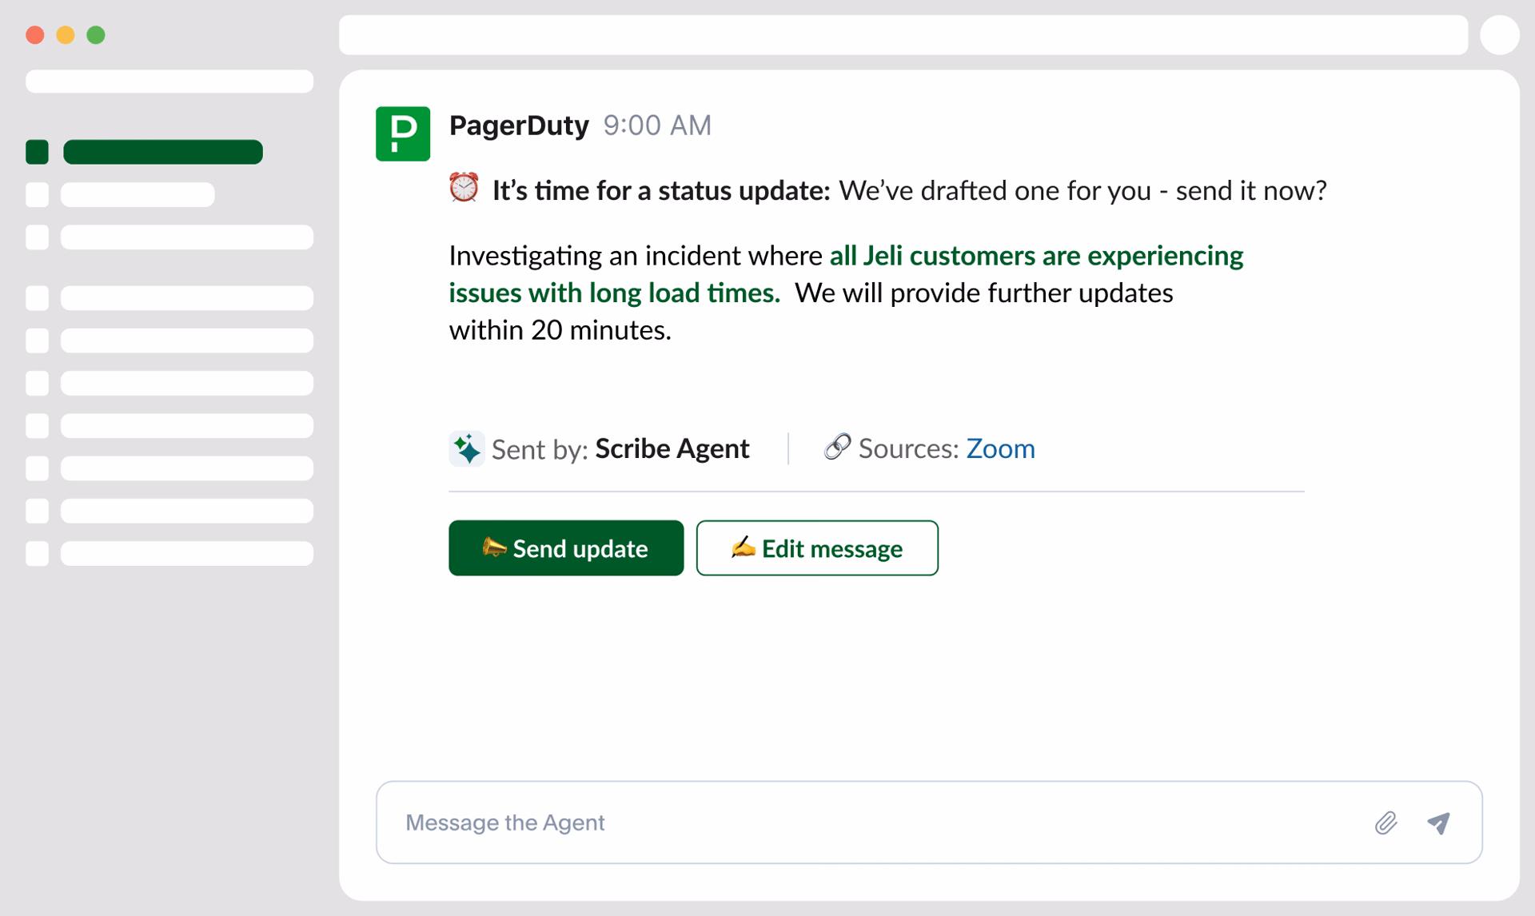Image resolution: width=1535 pixels, height=916 pixels.
Task: Click the bold Scribe Agent label
Action: pos(672,448)
